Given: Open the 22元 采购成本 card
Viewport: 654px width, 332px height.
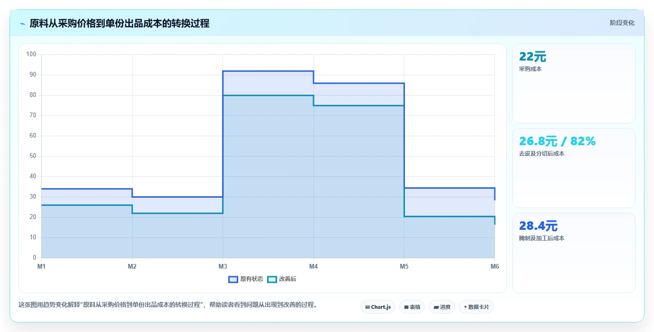Looking at the screenshot, I should [573, 83].
